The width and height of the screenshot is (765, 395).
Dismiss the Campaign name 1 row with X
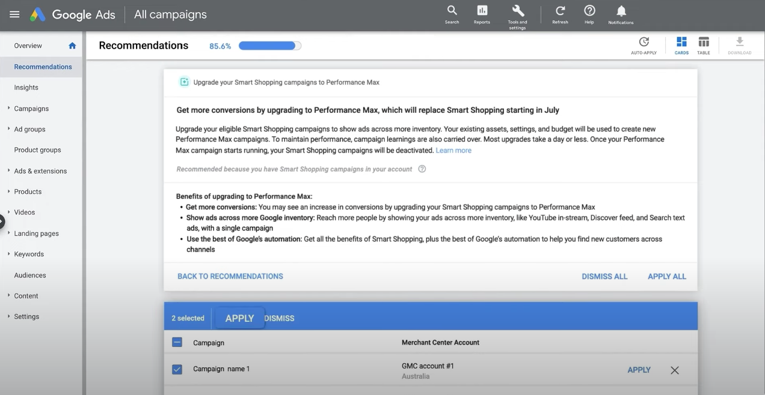pos(675,370)
